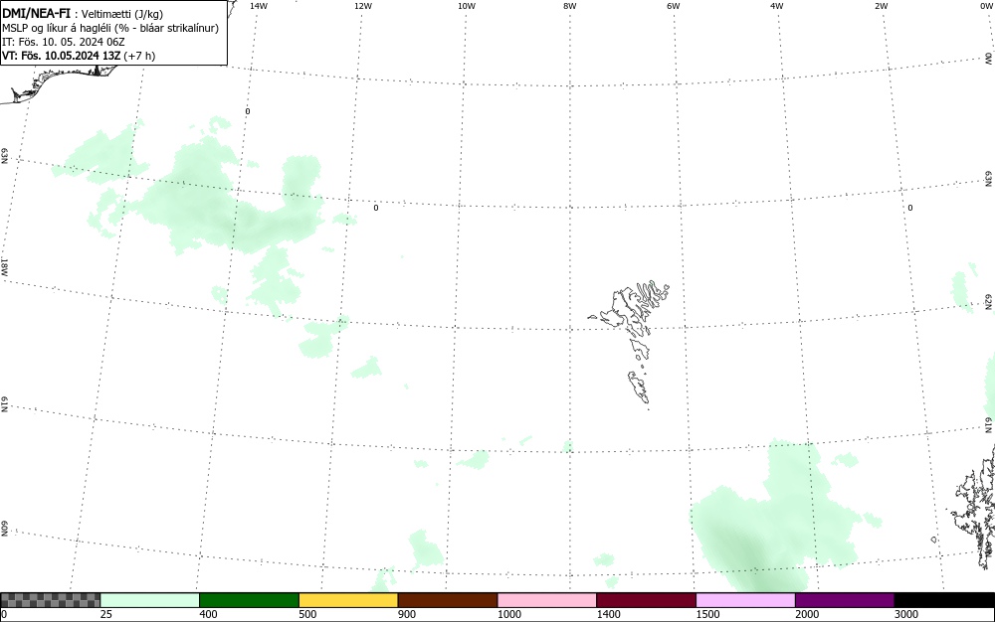Screen dimensions: 995x622
Task: Click the '(+7 h)' forecast offset text
Action: (139, 56)
